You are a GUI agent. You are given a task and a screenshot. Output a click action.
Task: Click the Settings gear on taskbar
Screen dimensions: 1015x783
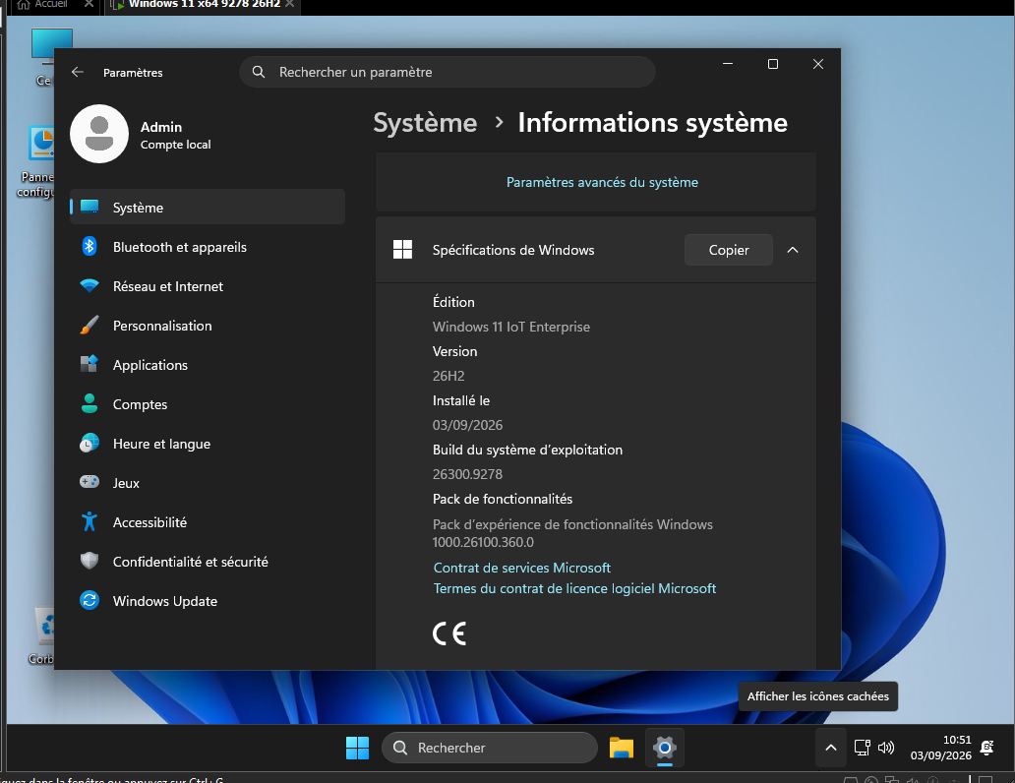[x=665, y=748]
